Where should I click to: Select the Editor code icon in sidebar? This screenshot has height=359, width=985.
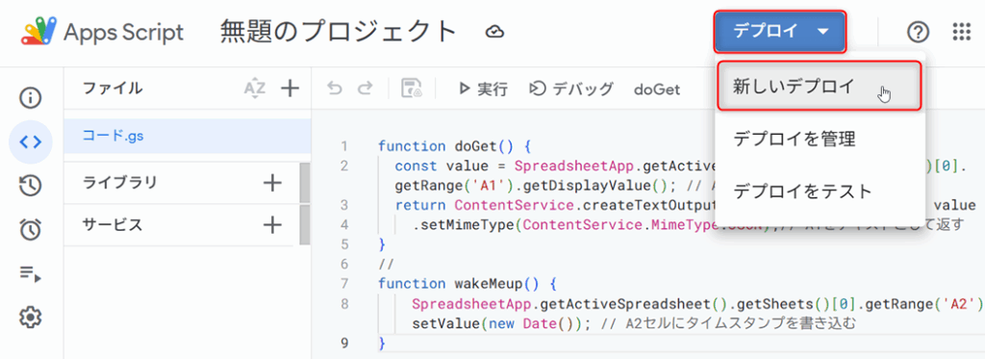30,141
